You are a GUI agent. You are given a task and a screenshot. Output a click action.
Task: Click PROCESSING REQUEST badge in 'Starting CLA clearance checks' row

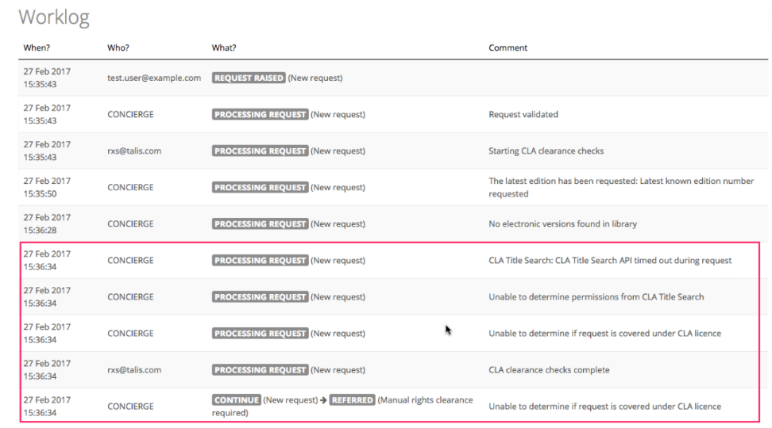260,151
